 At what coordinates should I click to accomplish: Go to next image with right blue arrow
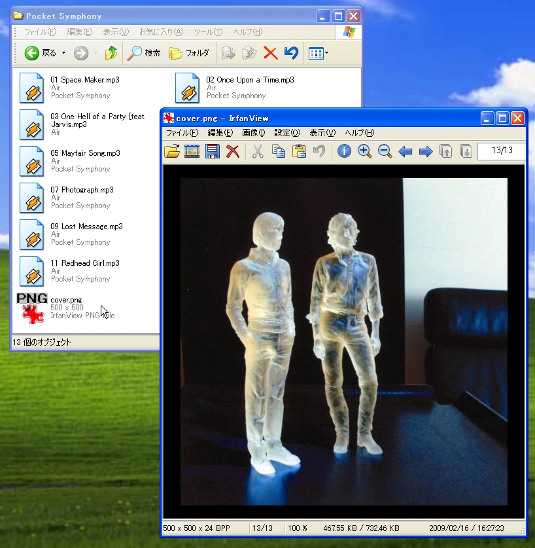click(x=426, y=151)
